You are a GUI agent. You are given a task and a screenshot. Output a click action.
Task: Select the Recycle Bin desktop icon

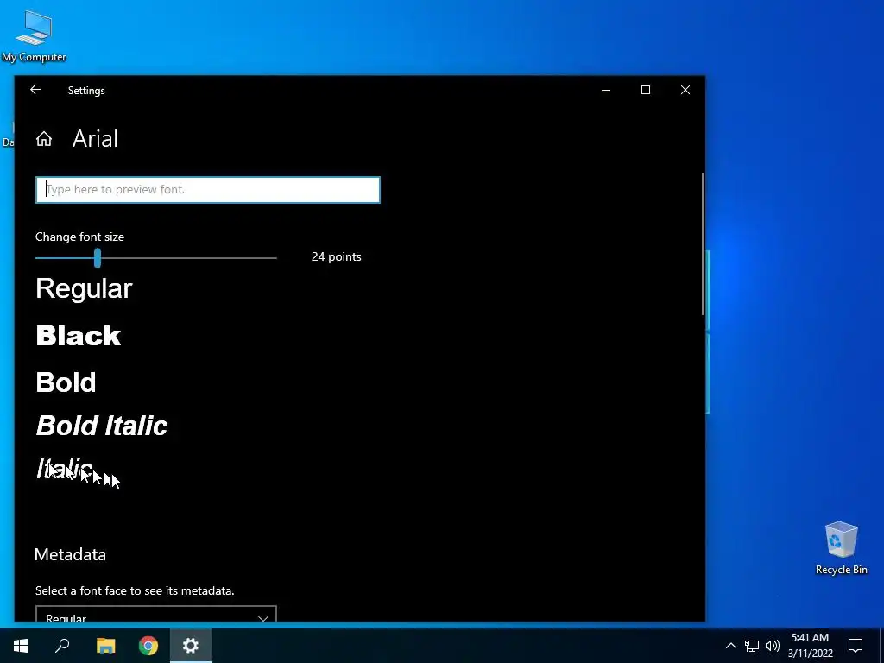point(841,548)
